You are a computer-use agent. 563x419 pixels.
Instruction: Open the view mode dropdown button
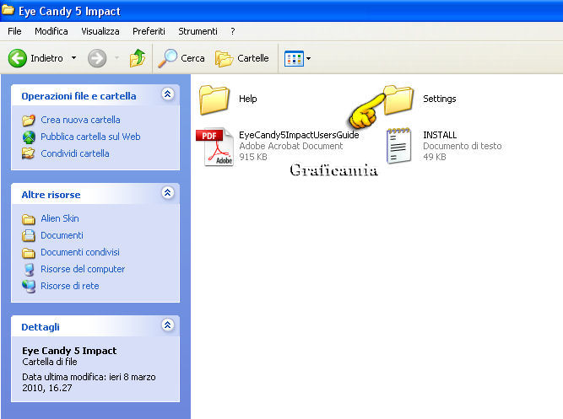pyautogui.click(x=298, y=58)
